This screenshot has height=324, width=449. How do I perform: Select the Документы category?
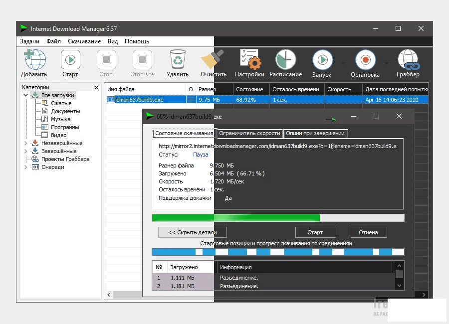65,111
